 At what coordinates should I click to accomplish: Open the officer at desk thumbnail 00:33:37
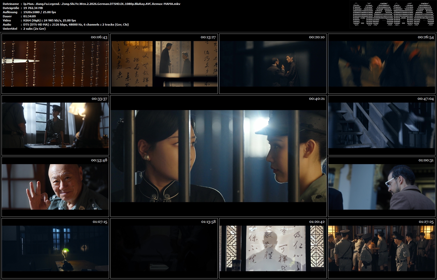(55, 125)
